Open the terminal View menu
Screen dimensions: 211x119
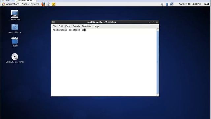(68, 26)
